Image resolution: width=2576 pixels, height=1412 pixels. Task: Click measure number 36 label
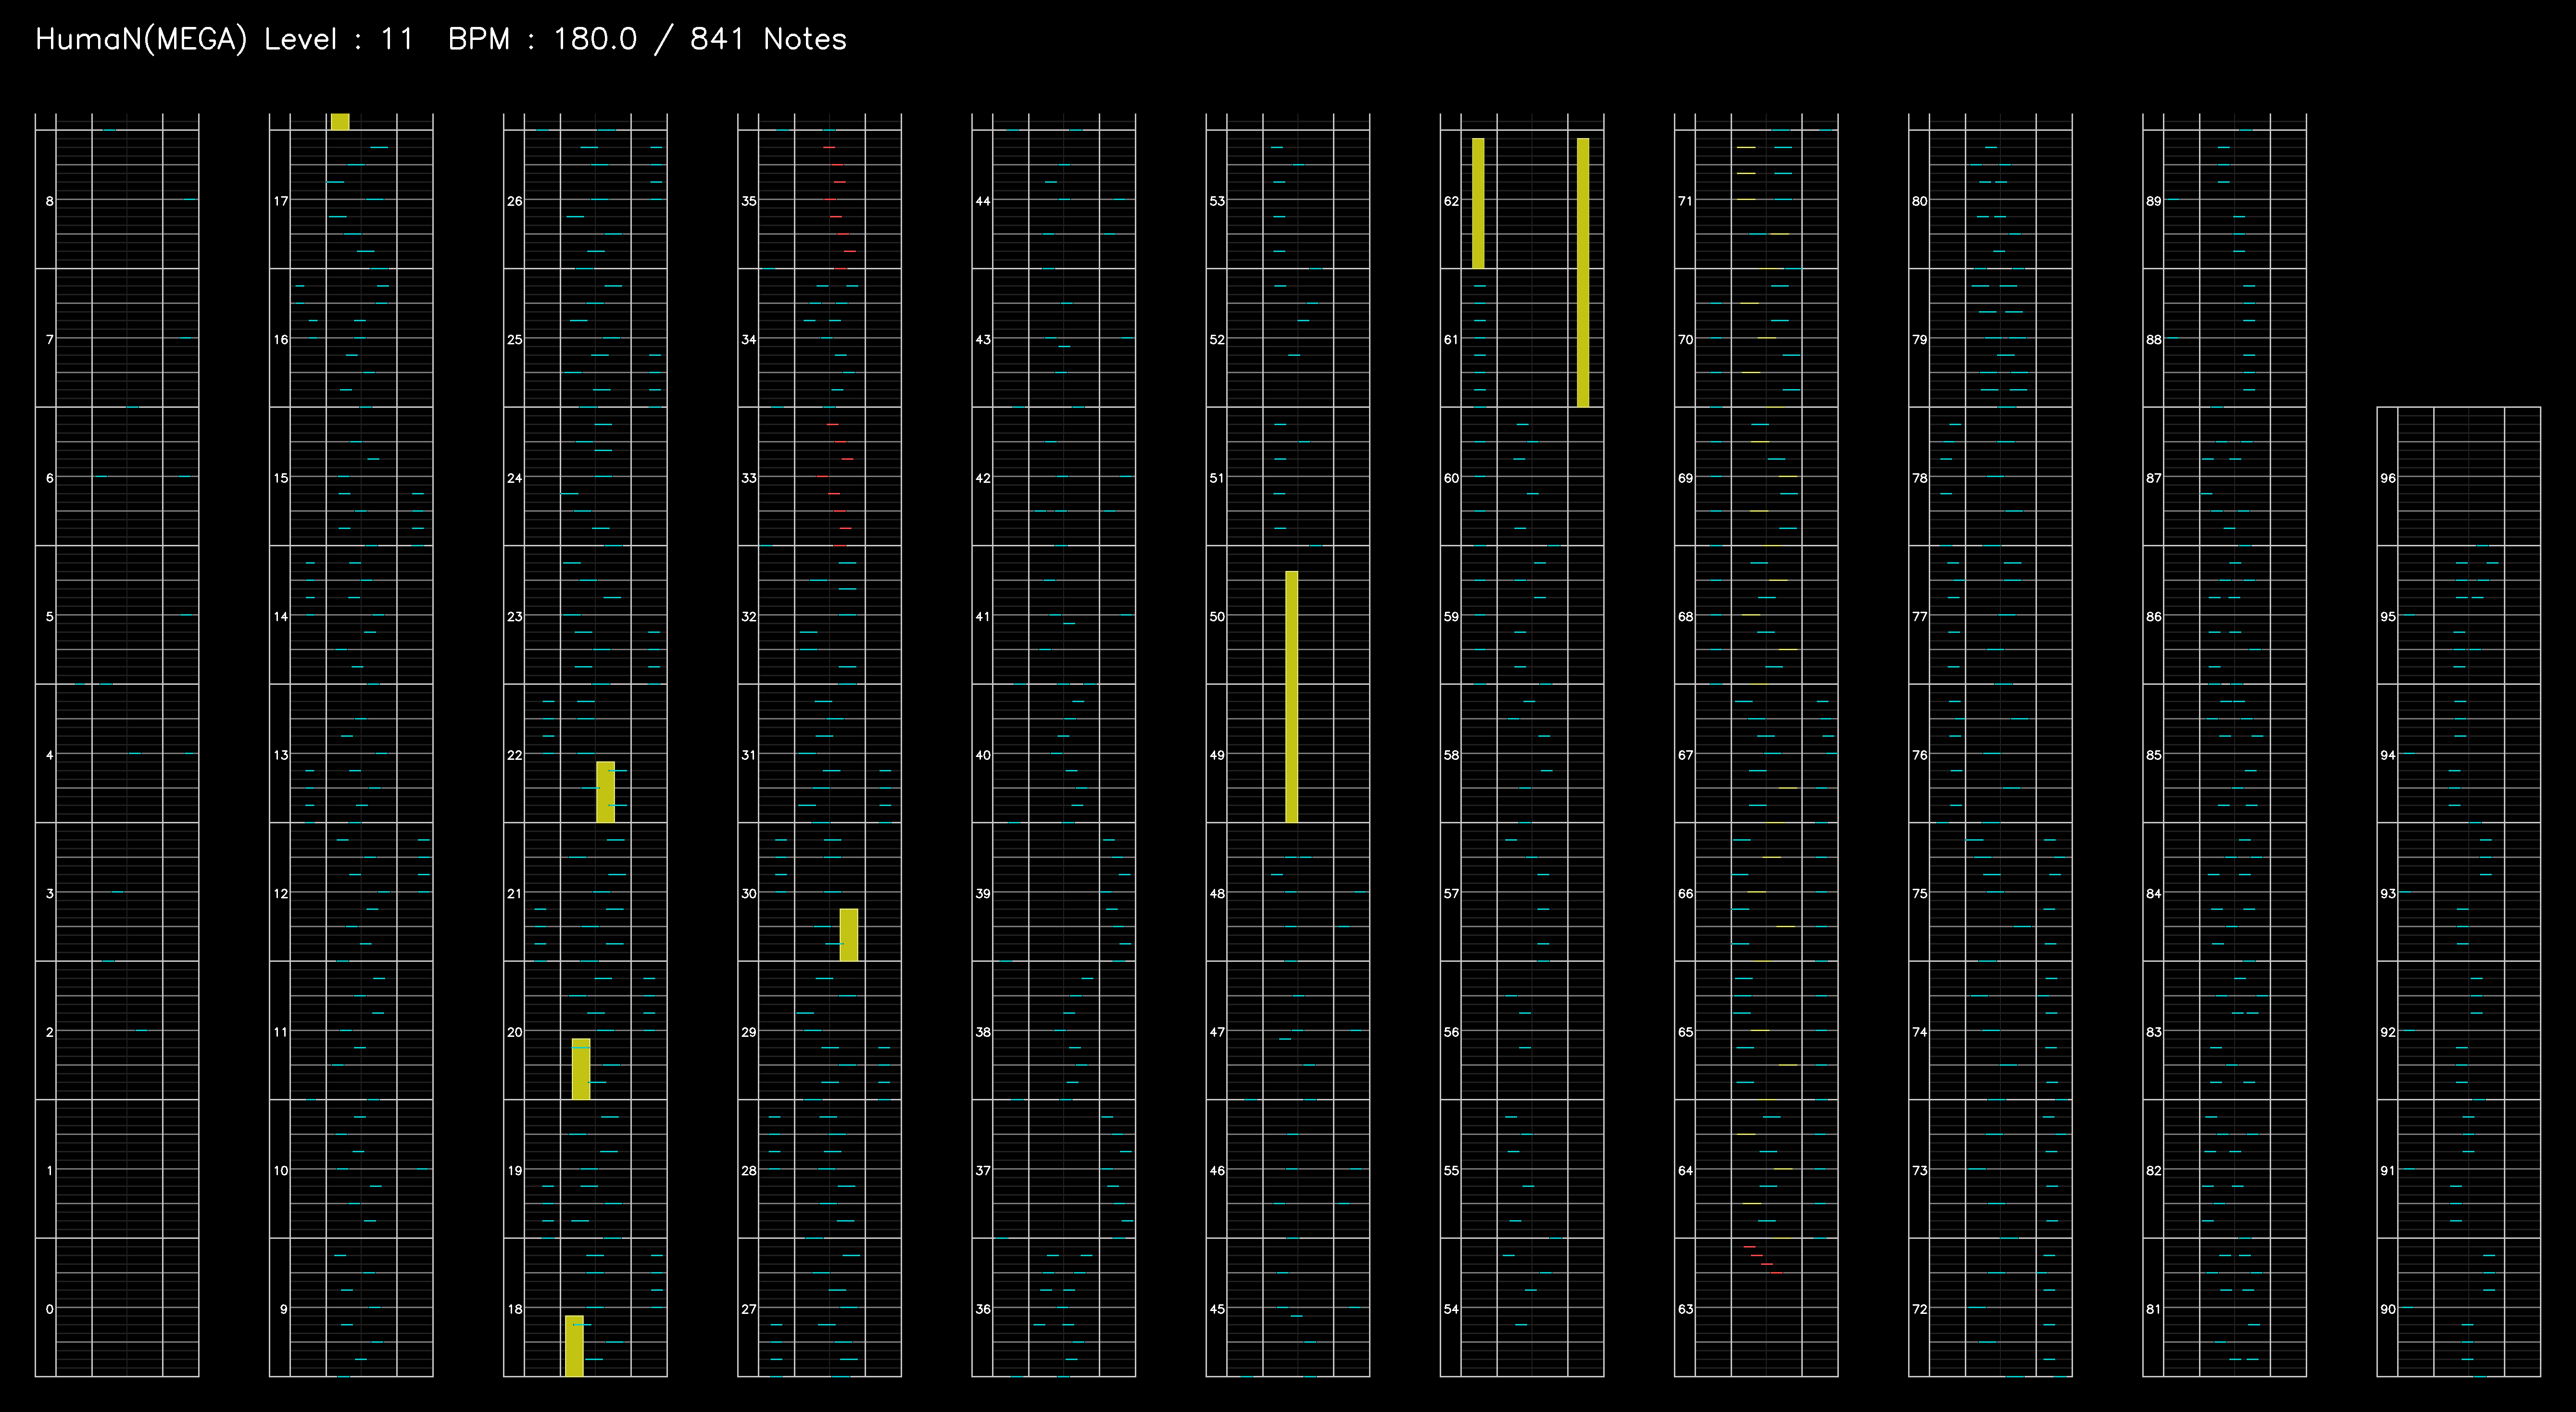pos(983,1309)
